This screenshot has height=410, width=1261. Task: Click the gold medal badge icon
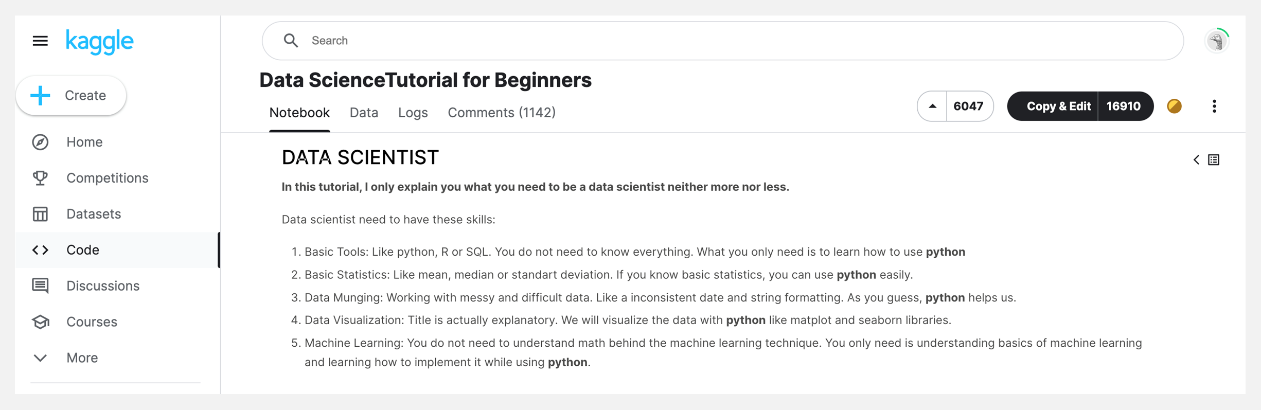pos(1174,106)
